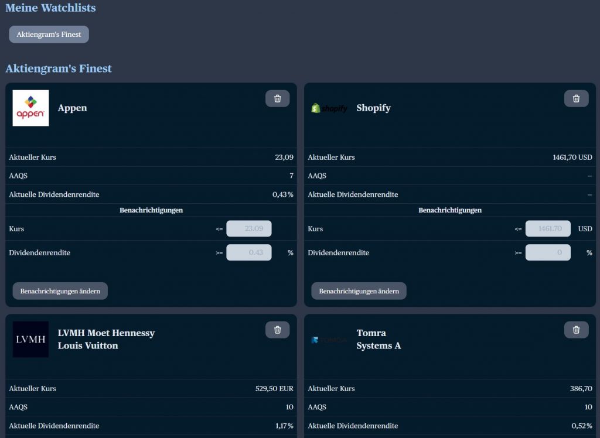
Task: Click the Aktiengram's Finest section heading
Action: (59, 69)
